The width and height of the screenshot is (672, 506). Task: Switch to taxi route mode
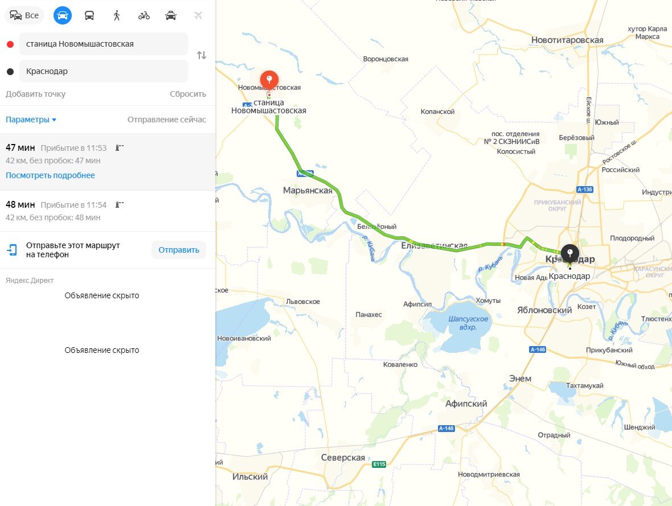pos(171,16)
